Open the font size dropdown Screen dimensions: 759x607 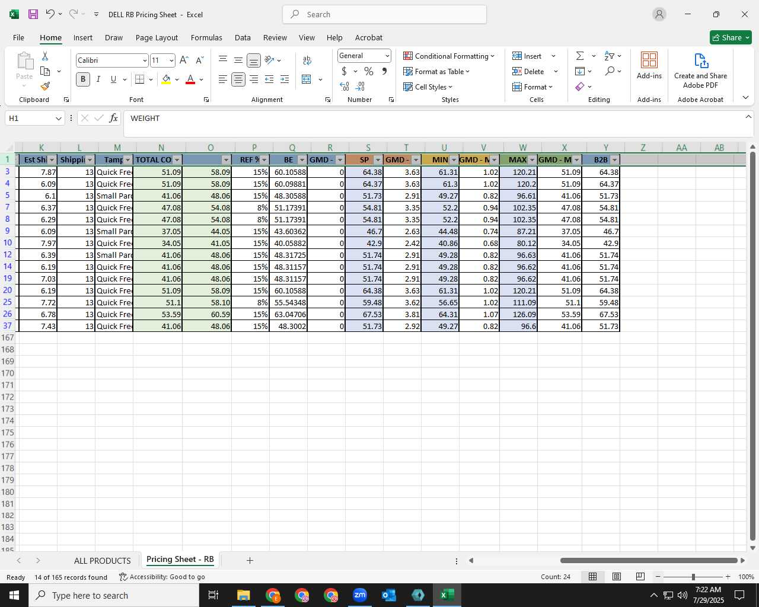171,60
